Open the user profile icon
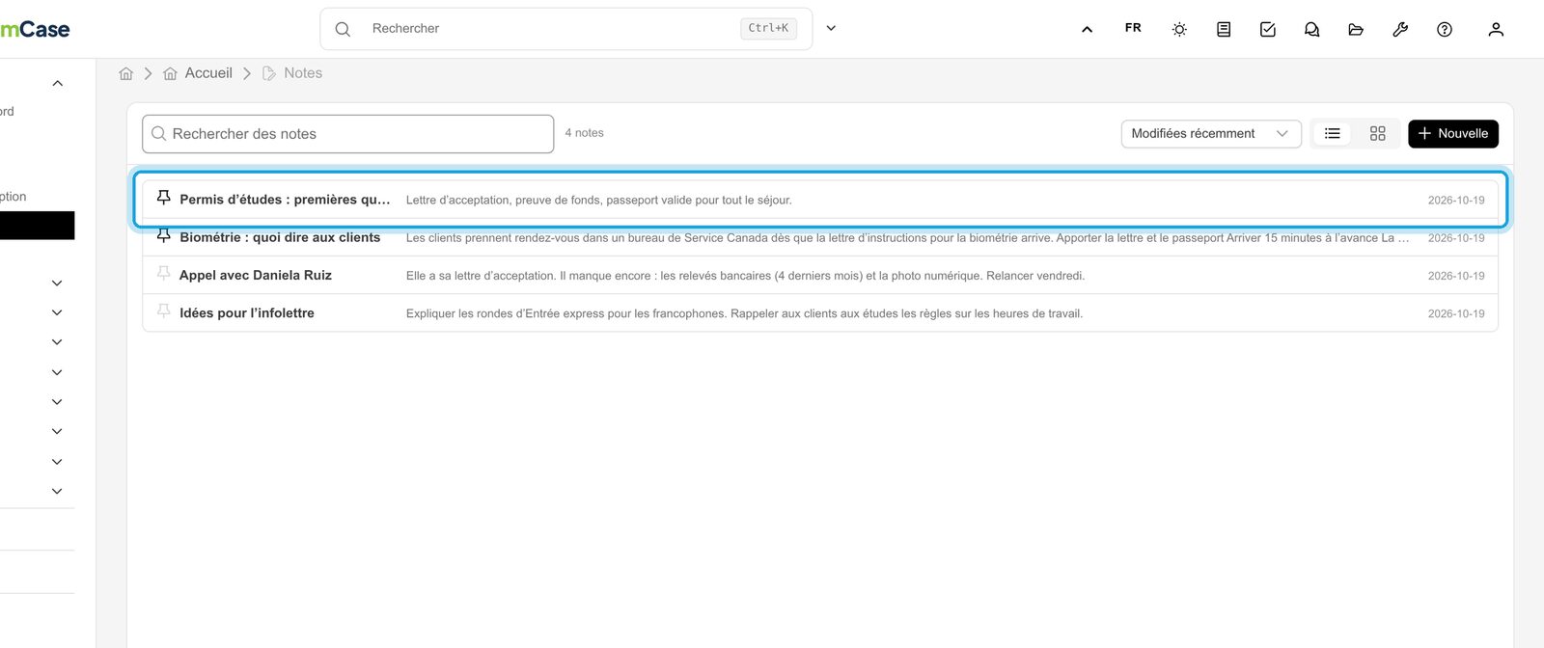Image resolution: width=1544 pixels, height=648 pixels. coord(1496,29)
